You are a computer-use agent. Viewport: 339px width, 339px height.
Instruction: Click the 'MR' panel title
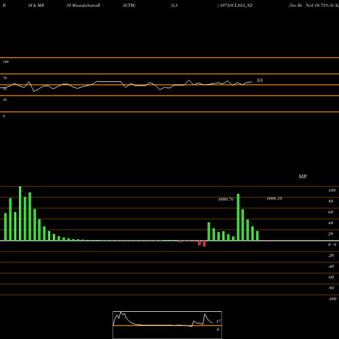[x=302, y=176]
